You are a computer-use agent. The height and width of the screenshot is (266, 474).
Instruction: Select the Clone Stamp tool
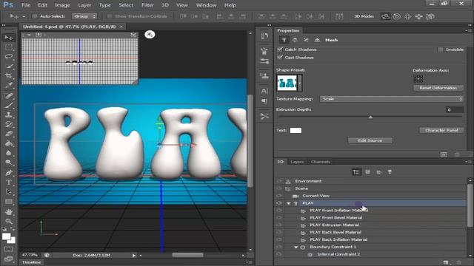[x=9, y=115]
